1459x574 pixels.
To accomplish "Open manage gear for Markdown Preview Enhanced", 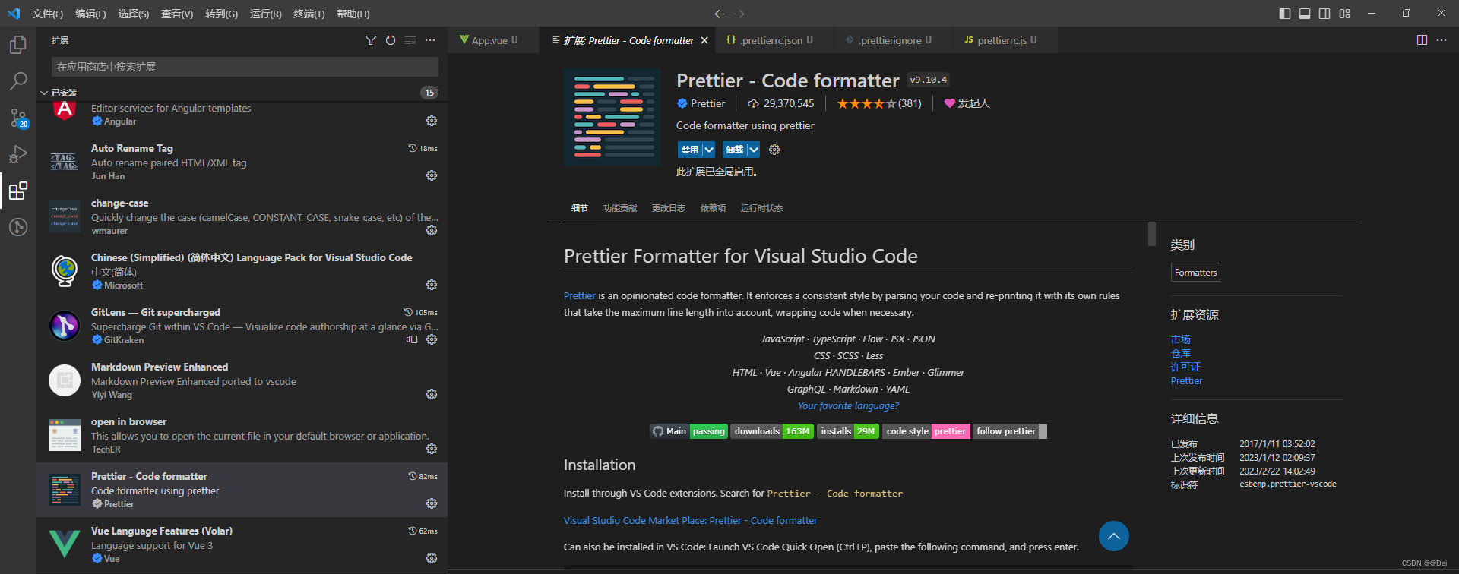I will 432,394.
